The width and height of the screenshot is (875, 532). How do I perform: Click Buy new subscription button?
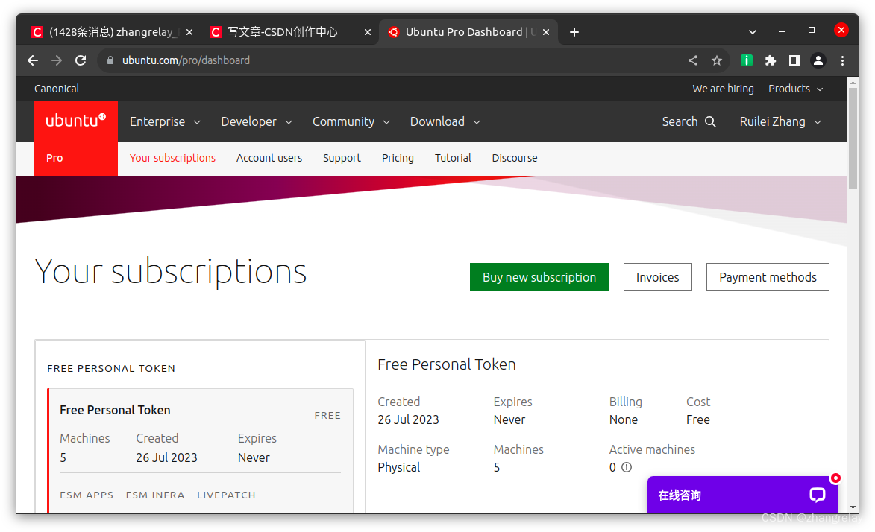click(539, 276)
